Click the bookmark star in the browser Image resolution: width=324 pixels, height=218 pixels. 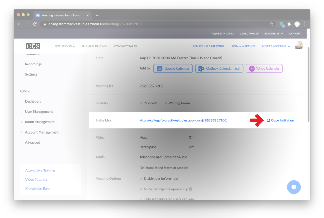coord(271,24)
